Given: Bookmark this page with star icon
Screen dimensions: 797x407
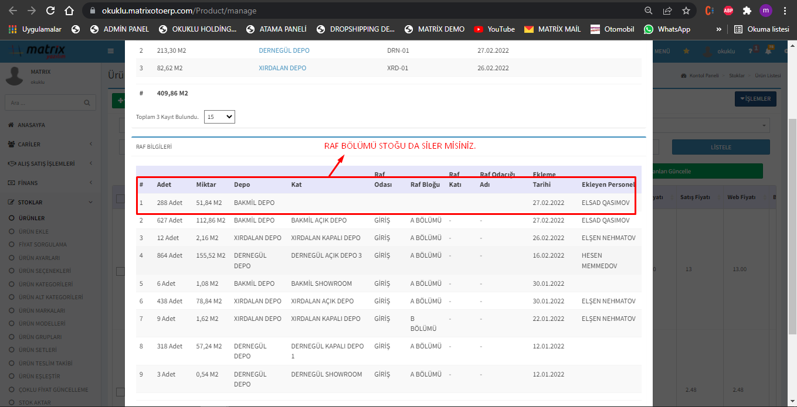Looking at the screenshot, I should 686,11.
